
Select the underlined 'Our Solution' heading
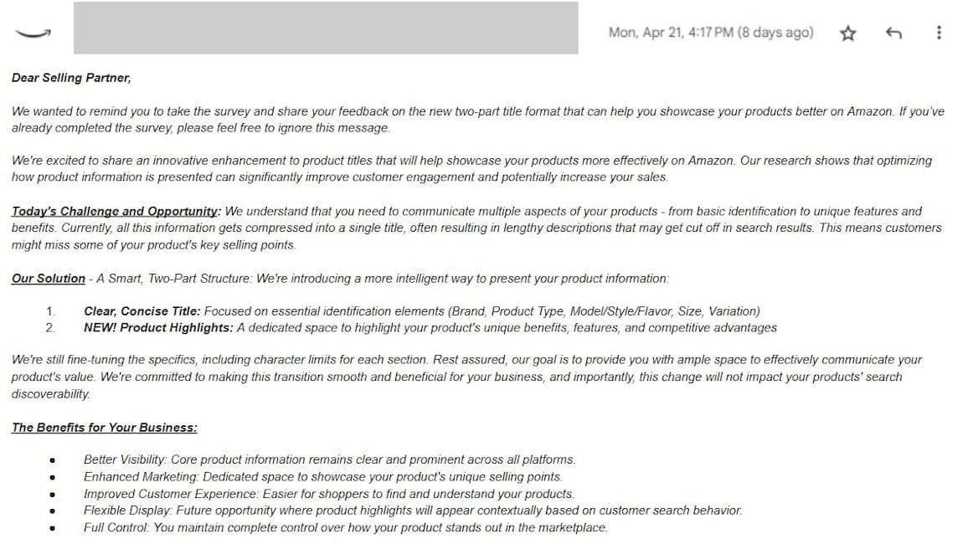pos(49,278)
